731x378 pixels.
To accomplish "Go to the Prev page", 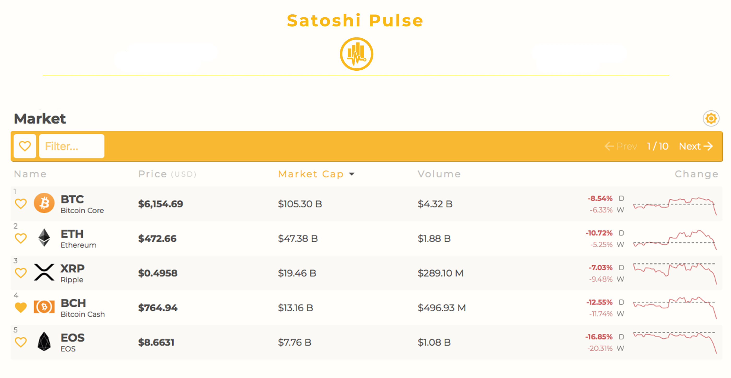I will (621, 146).
